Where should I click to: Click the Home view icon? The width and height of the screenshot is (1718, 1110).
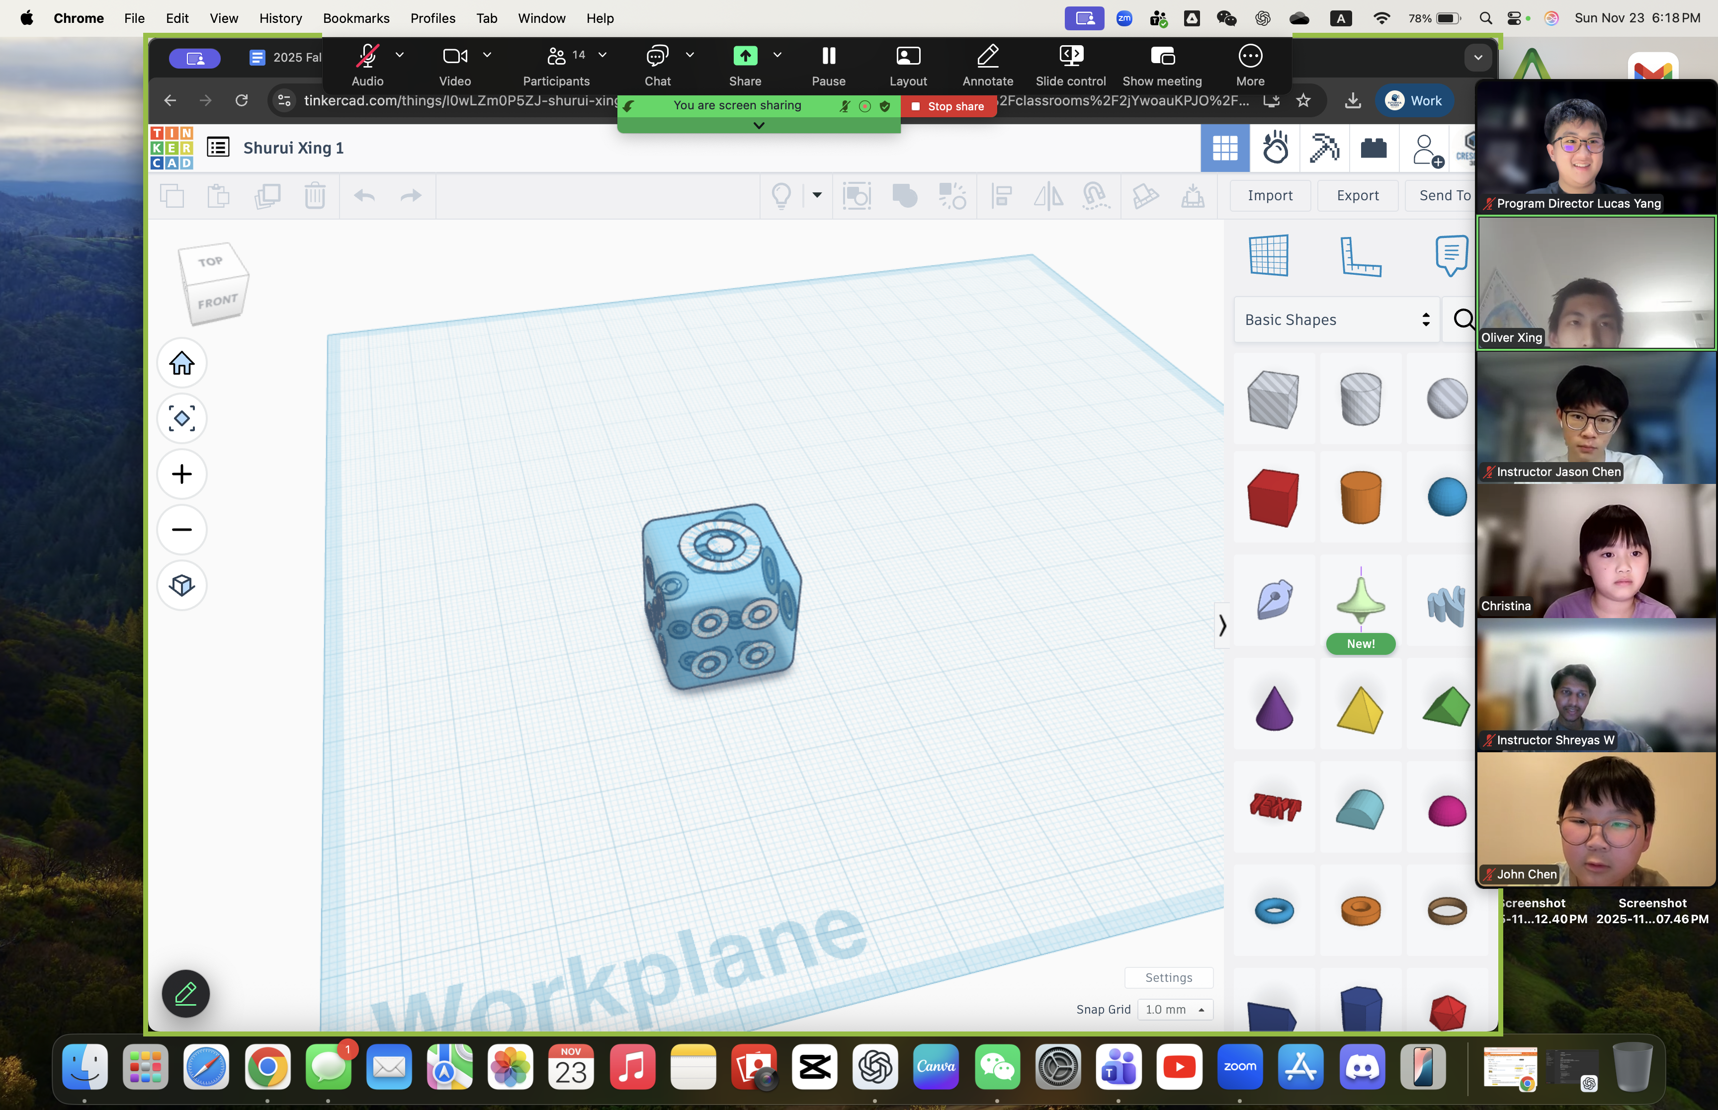(181, 363)
